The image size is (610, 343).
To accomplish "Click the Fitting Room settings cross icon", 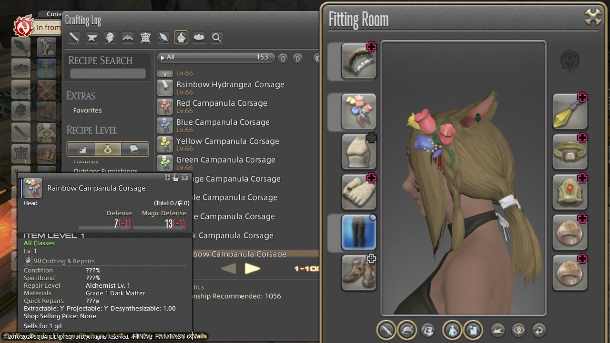I will [x=593, y=18].
